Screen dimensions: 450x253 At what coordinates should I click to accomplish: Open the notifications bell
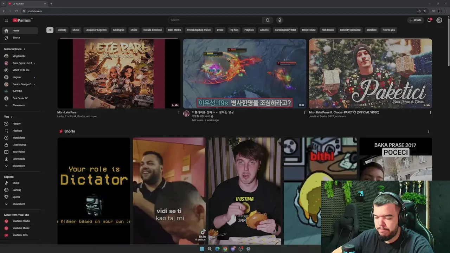coord(429,20)
